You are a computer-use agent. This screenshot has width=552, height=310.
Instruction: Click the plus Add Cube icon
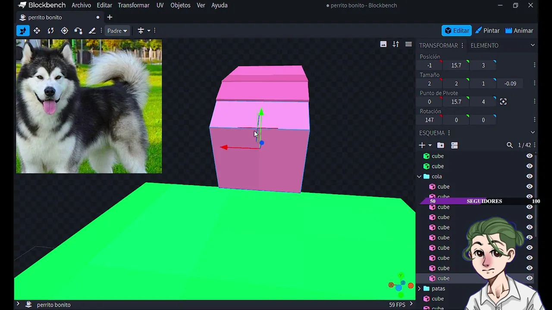click(x=422, y=145)
